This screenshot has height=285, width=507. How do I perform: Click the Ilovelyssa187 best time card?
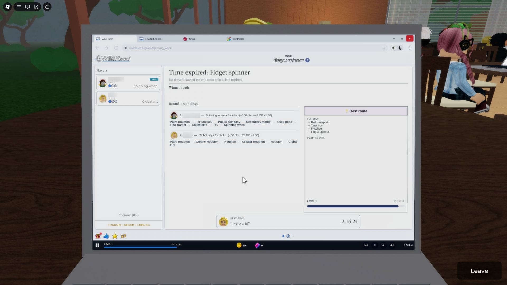tap(288, 221)
